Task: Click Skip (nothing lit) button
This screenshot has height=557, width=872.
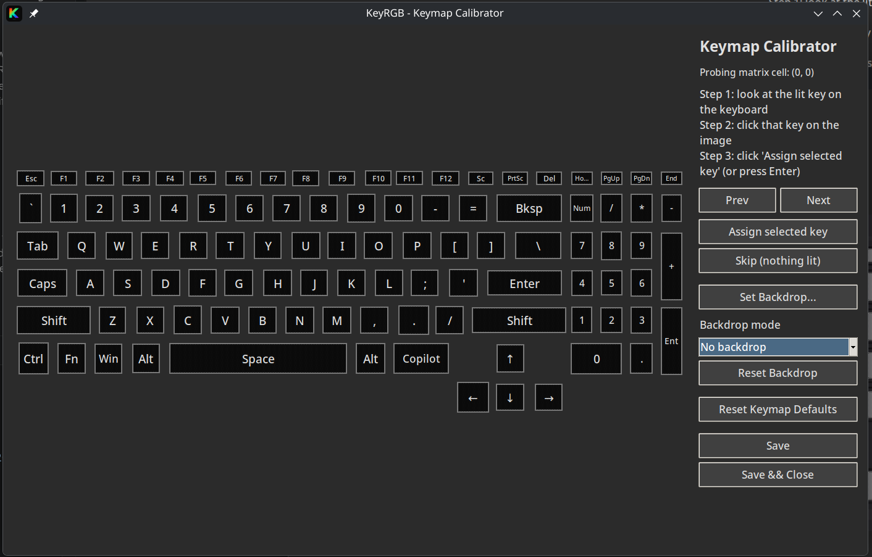Action: tap(778, 261)
